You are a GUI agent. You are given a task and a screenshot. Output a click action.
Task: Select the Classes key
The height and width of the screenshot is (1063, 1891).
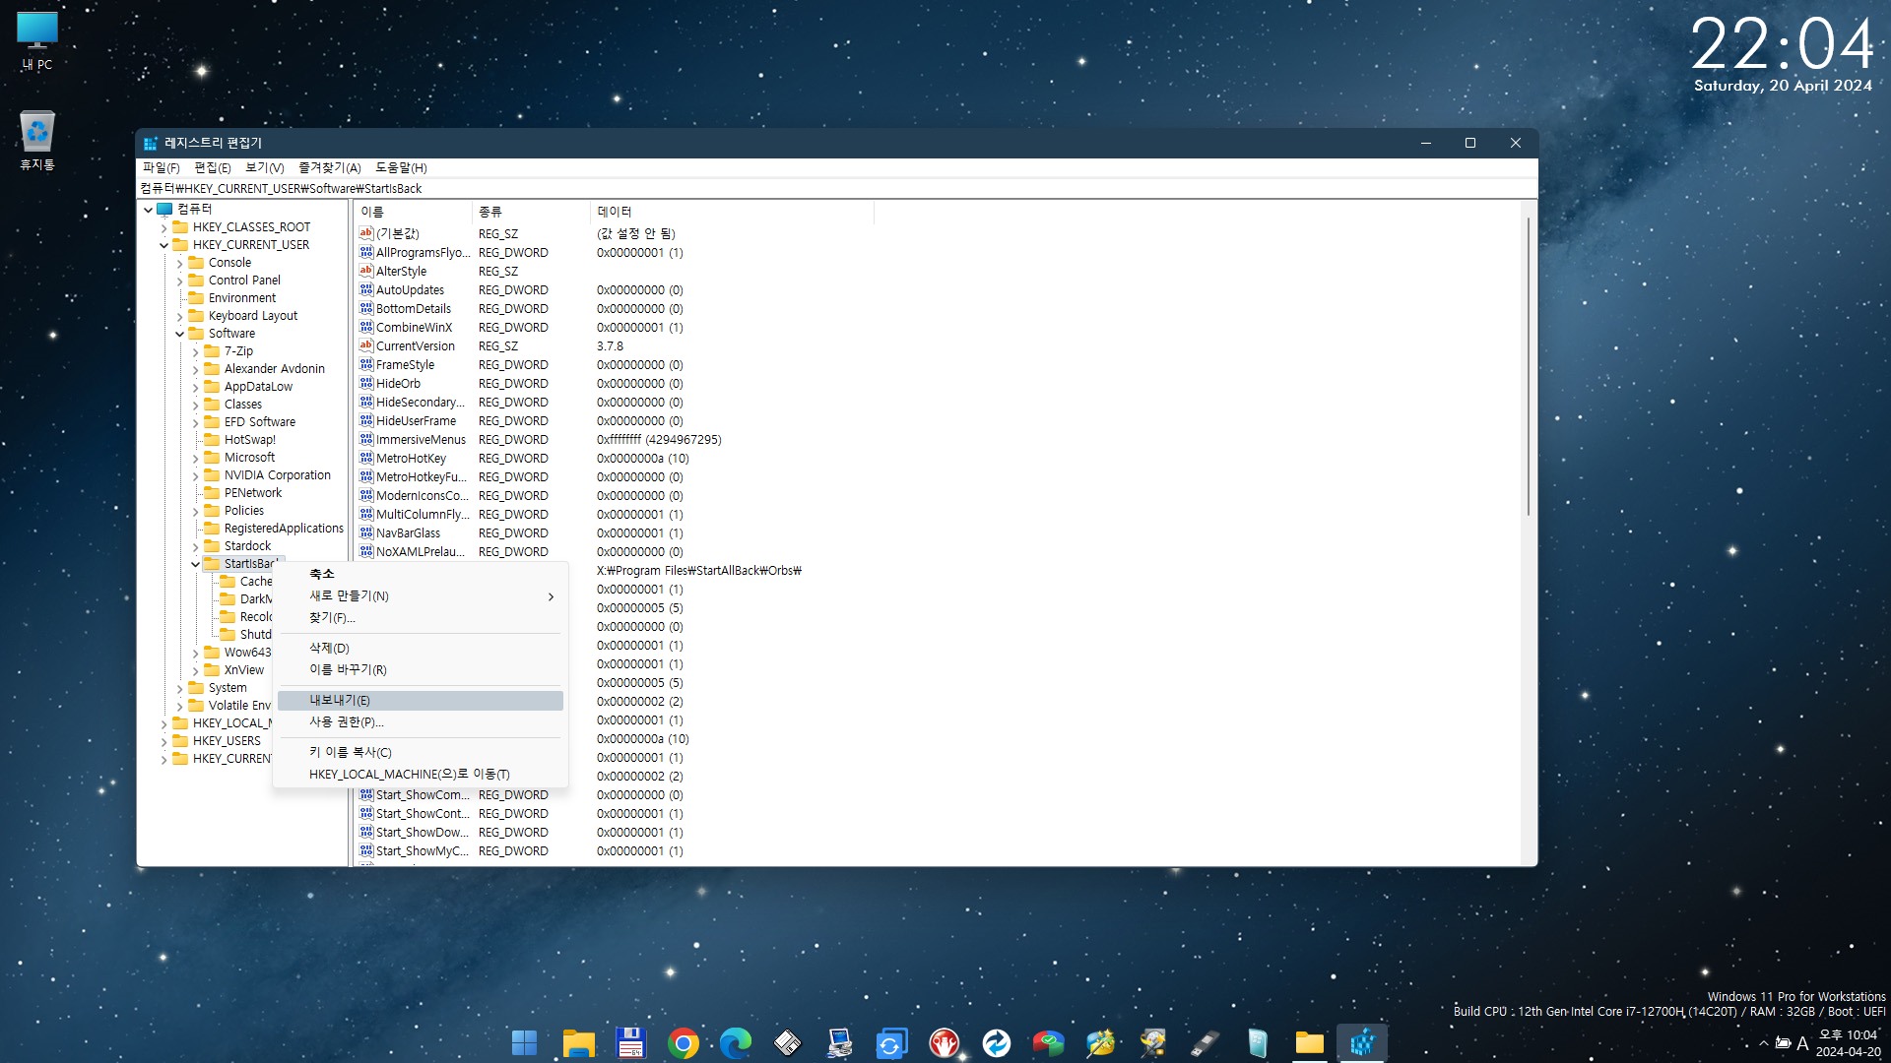click(242, 404)
